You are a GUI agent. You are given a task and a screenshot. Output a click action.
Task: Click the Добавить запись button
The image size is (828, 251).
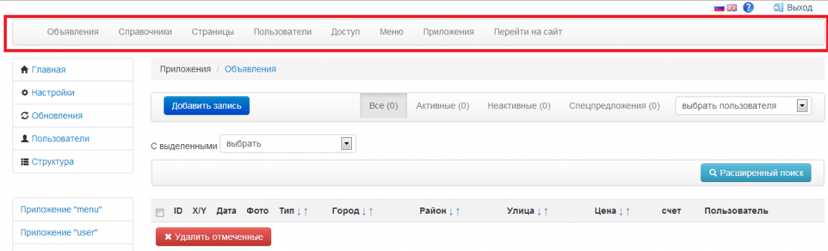206,106
